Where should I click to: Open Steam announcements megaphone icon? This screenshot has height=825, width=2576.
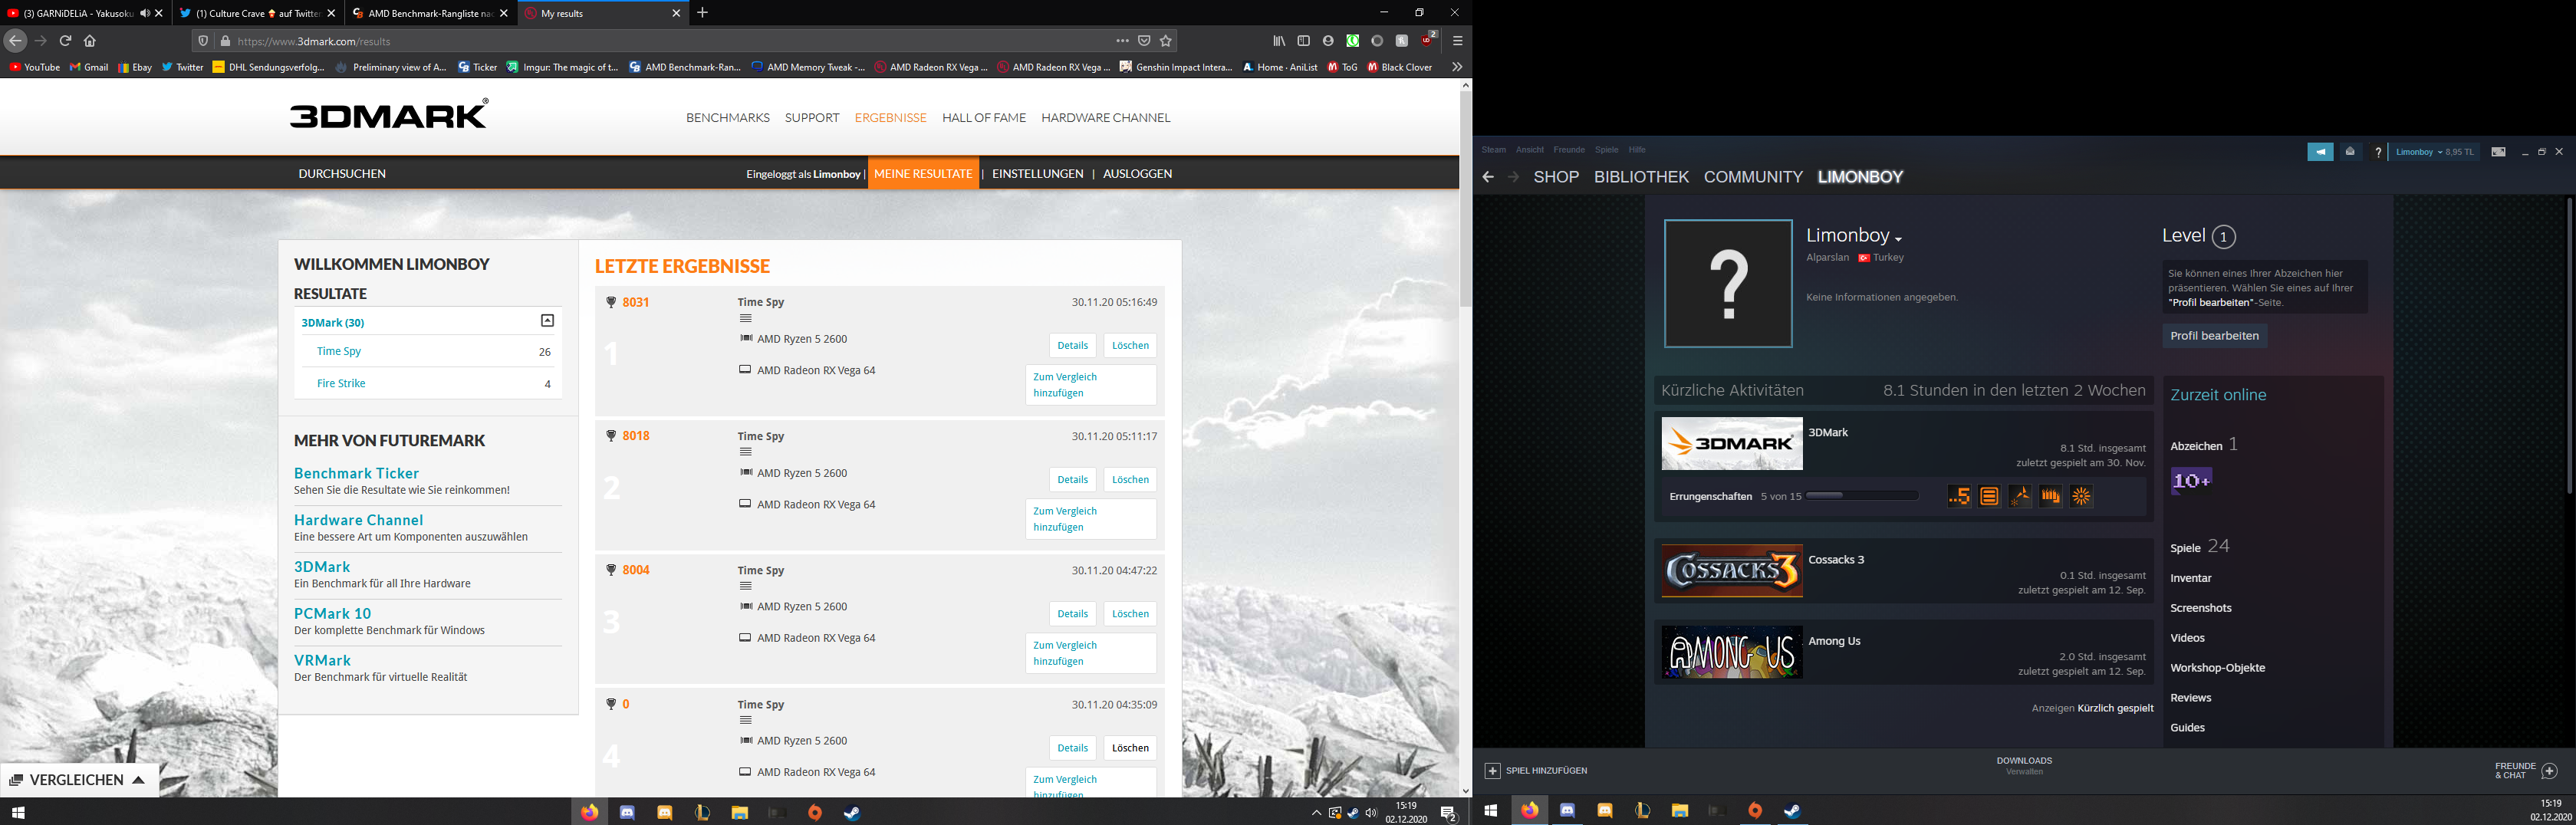(2320, 152)
